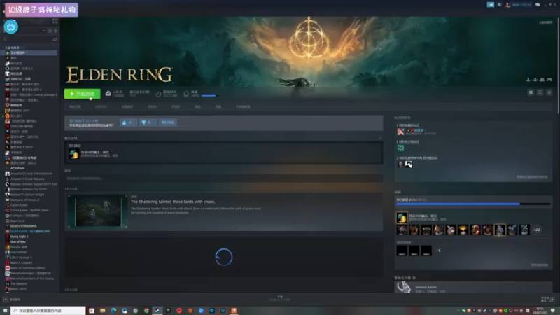Click the blue achievements progress bar in right panel

(x=473, y=204)
